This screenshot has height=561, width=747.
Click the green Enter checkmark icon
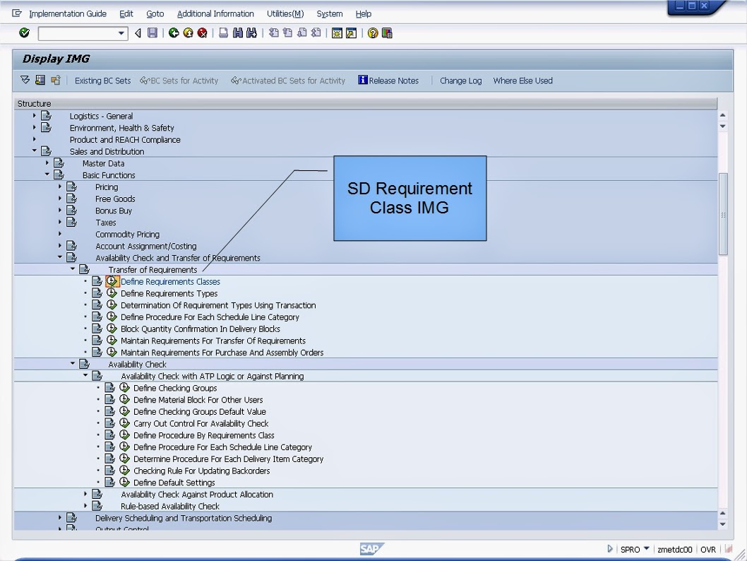[x=23, y=33]
